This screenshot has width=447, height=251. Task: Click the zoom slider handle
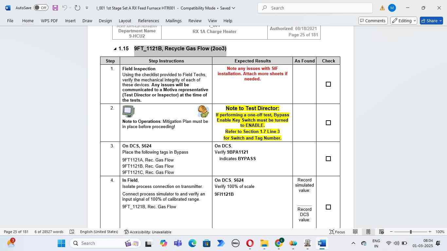(x=411, y=232)
